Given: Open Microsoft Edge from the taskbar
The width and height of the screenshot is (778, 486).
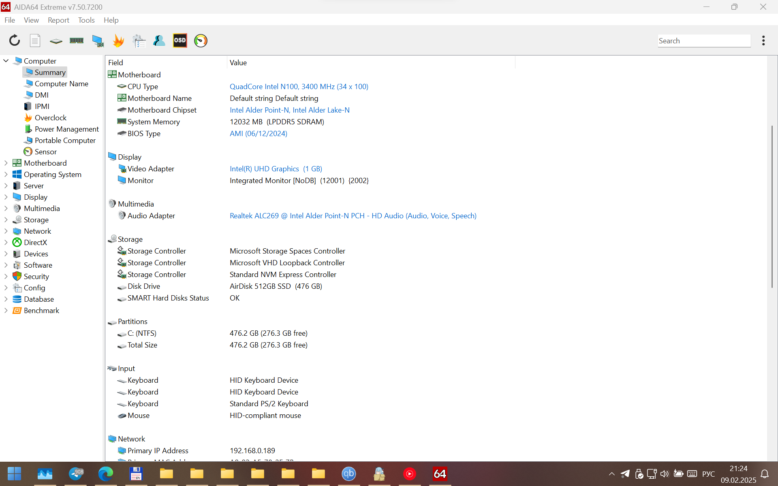Looking at the screenshot, I should coord(106,473).
